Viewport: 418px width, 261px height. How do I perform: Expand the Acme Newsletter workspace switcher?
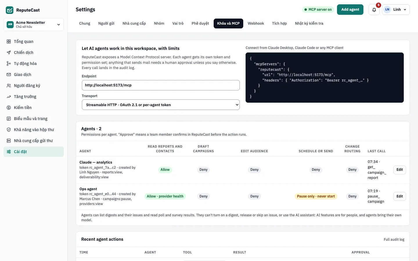click(34, 24)
